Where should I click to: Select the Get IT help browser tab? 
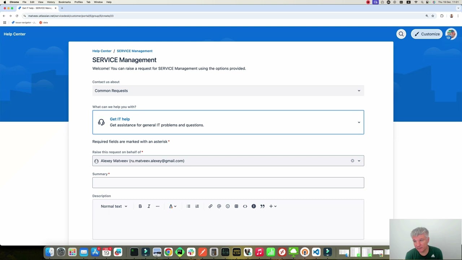click(x=38, y=8)
